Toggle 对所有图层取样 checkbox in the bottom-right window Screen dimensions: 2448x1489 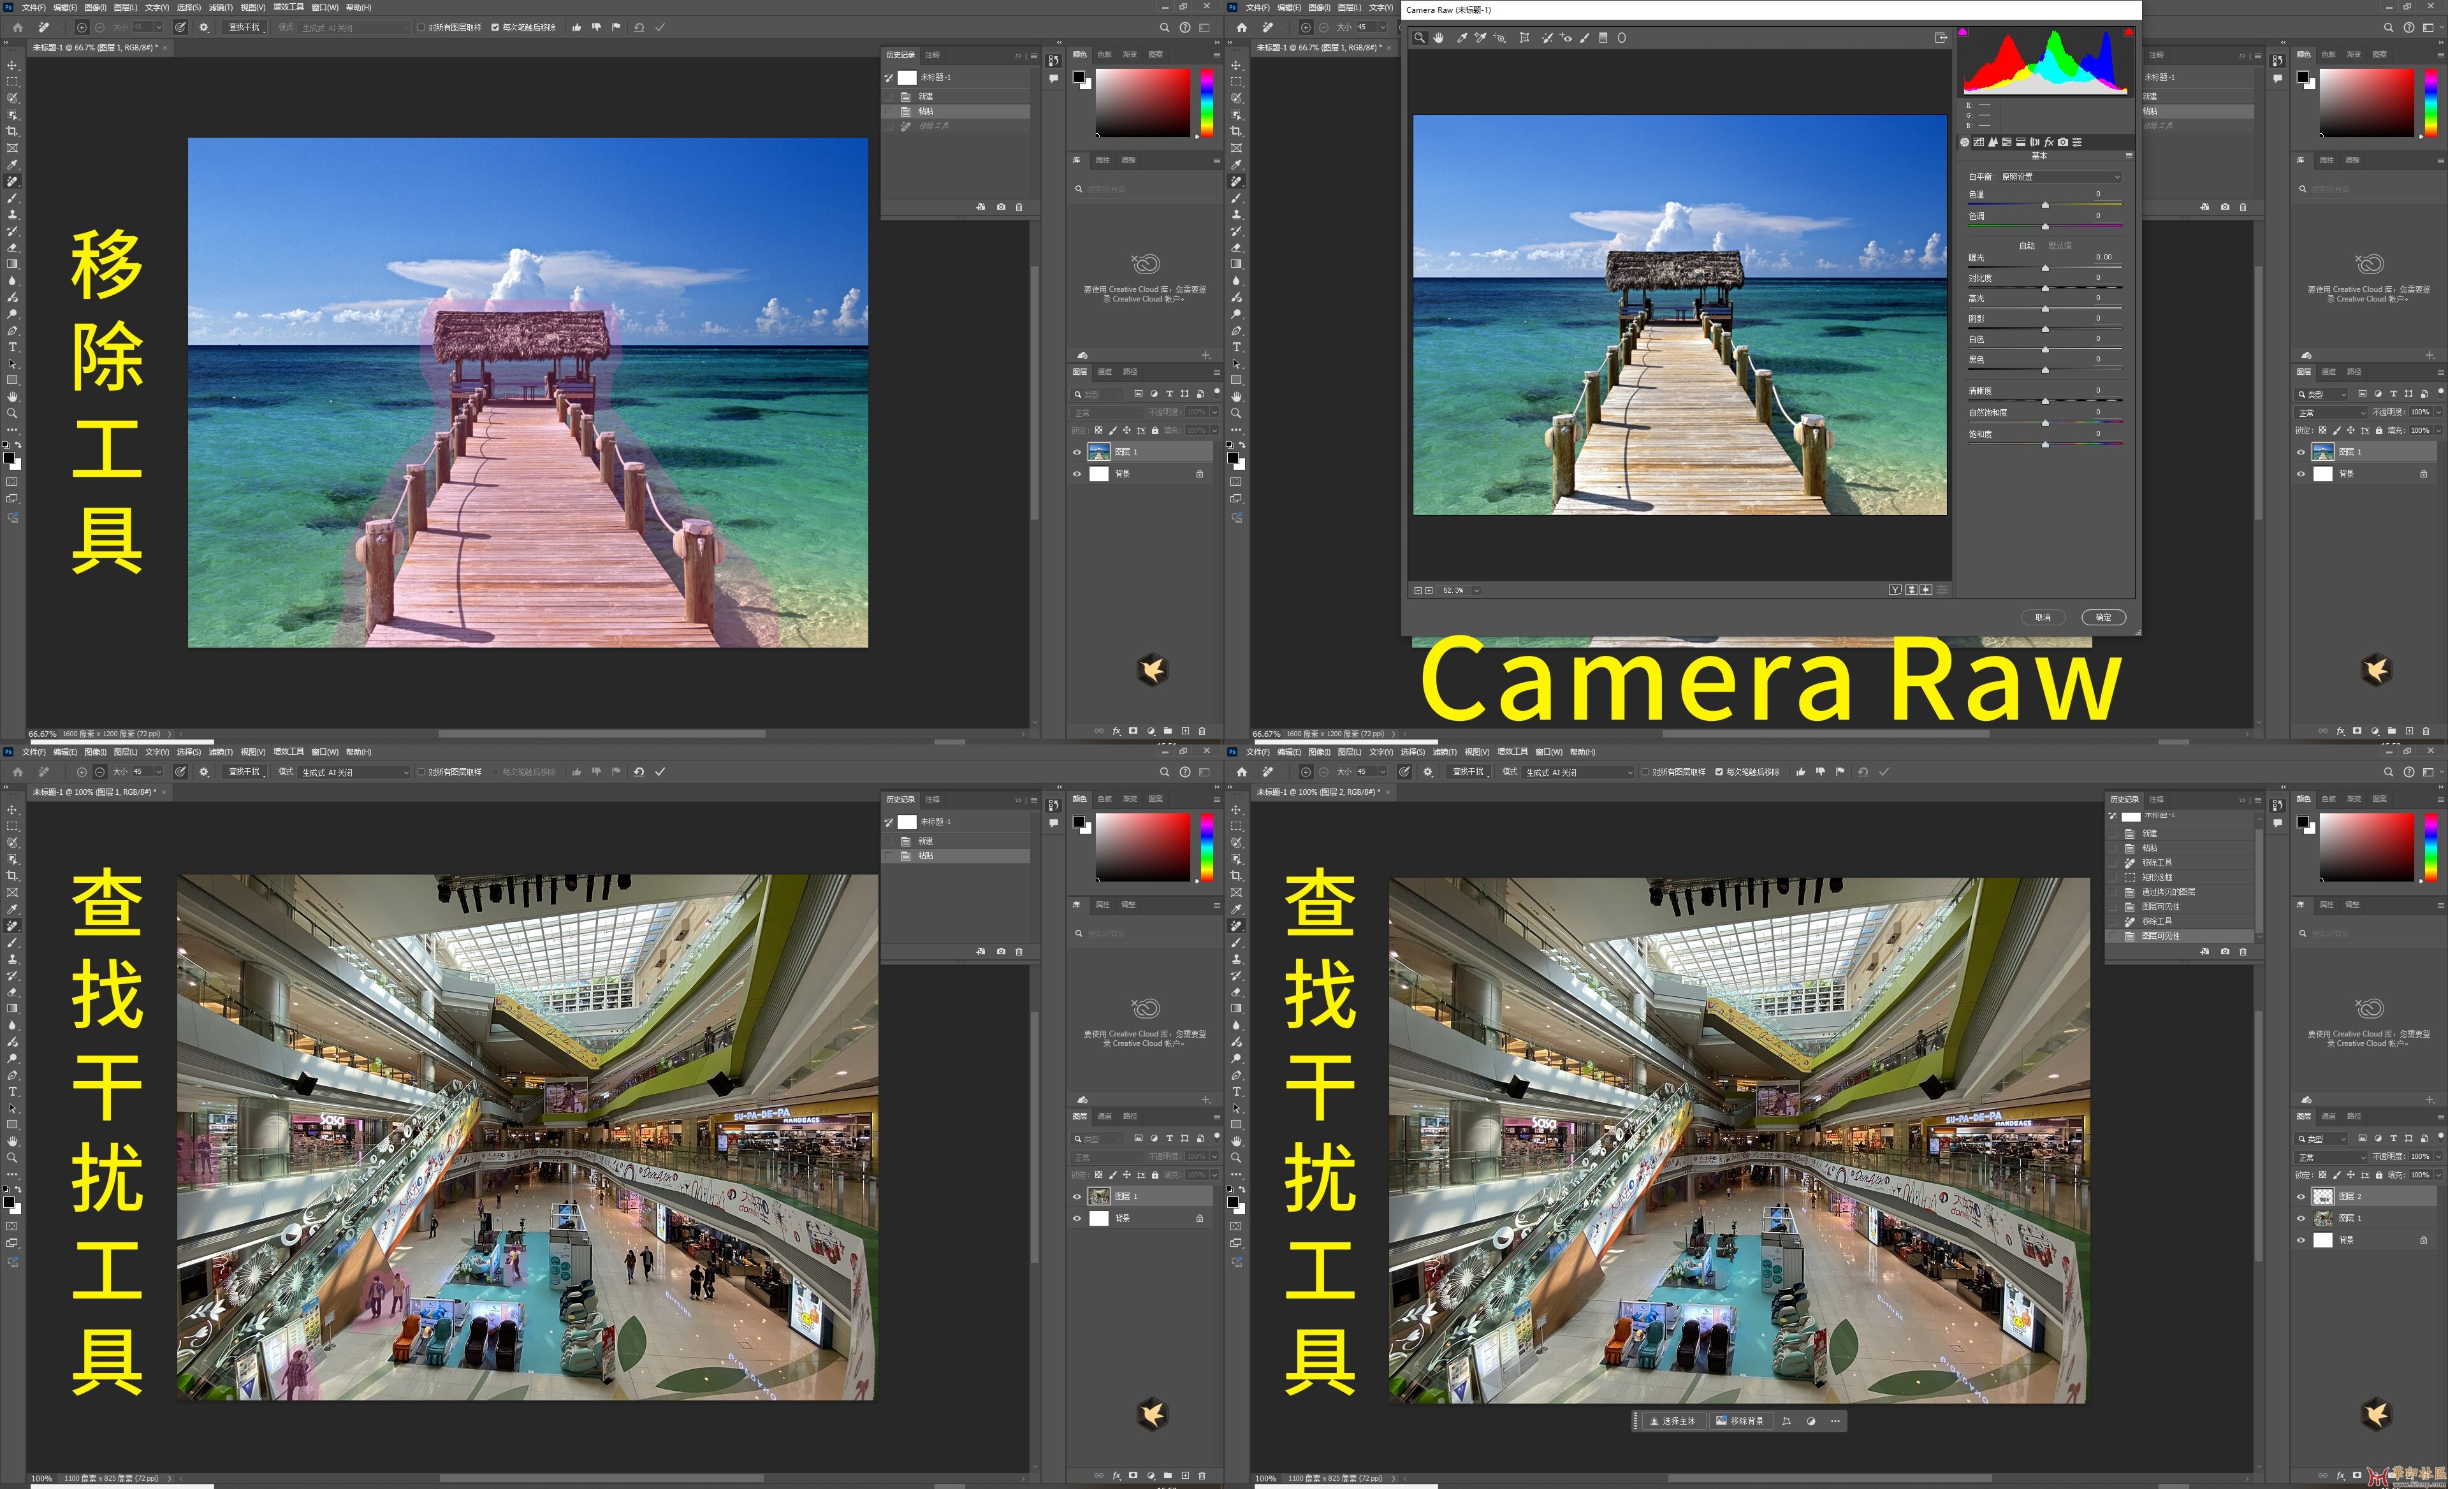1645,772
